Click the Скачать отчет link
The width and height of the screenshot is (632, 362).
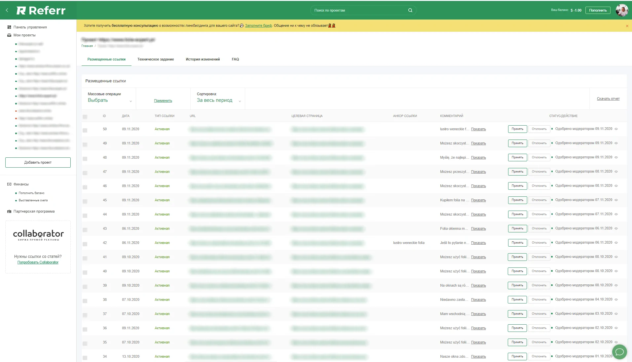point(608,99)
